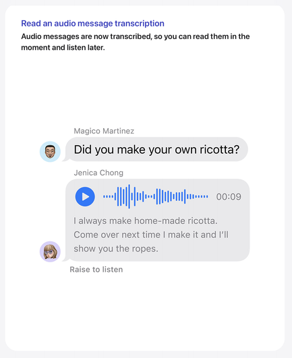This screenshot has width=292, height=358.
Task: Click the word 'ricotta?' in Magico's message
Action: click(219, 150)
